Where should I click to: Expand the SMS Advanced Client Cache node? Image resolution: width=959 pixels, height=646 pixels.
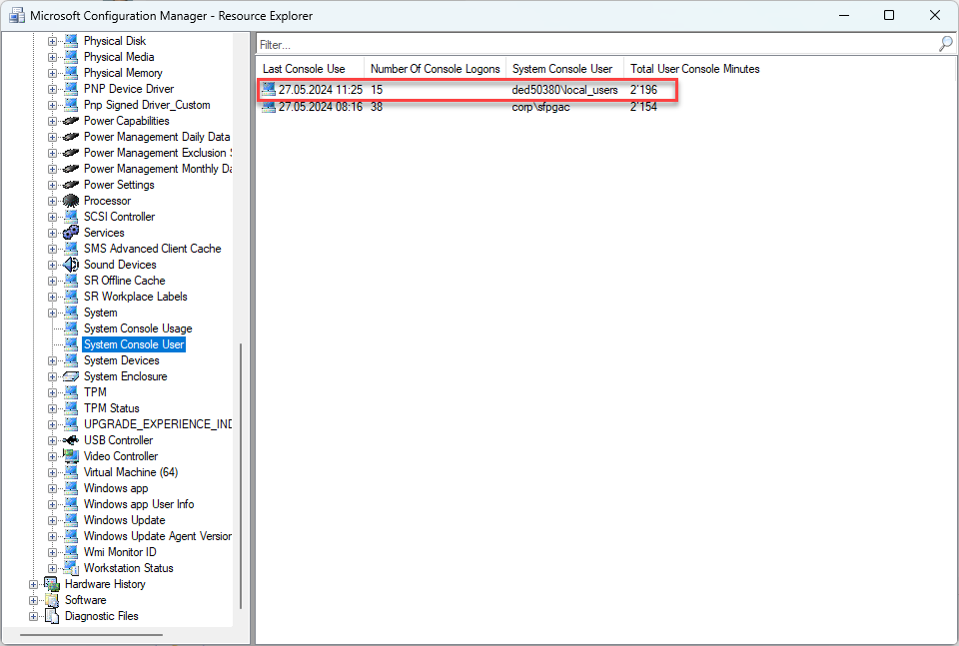click(52, 249)
